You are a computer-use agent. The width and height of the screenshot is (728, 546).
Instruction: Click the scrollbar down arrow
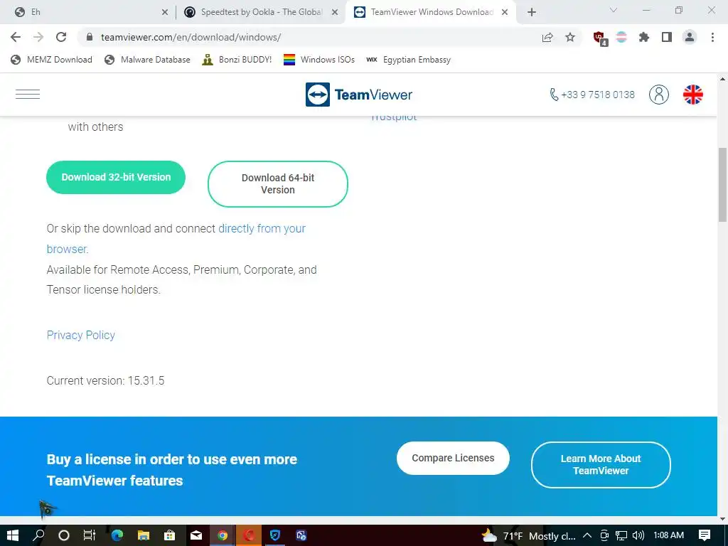pos(722,518)
